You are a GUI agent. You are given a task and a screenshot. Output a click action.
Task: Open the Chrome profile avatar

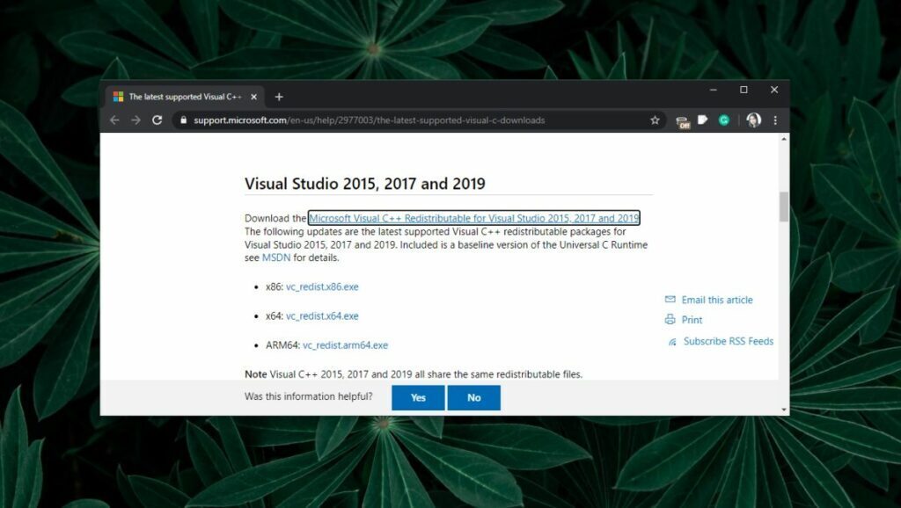(x=754, y=120)
